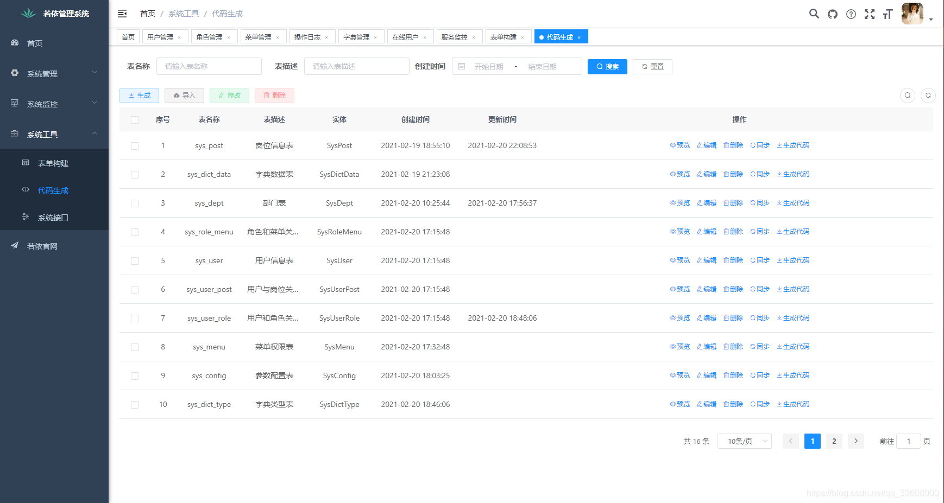
Task: Check the sys_user row checkbox
Action: pyautogui.click(x=135, y=261)
